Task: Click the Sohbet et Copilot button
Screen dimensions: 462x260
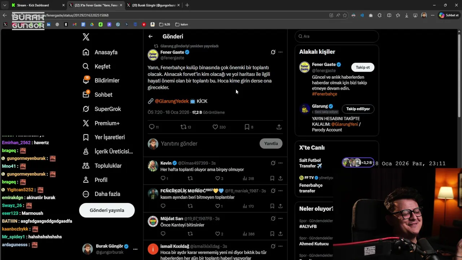Action: pos(449,15)
